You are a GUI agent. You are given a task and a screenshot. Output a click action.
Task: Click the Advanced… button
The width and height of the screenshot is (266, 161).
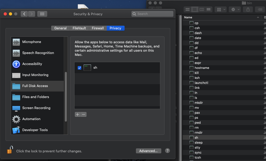point(148,151)
